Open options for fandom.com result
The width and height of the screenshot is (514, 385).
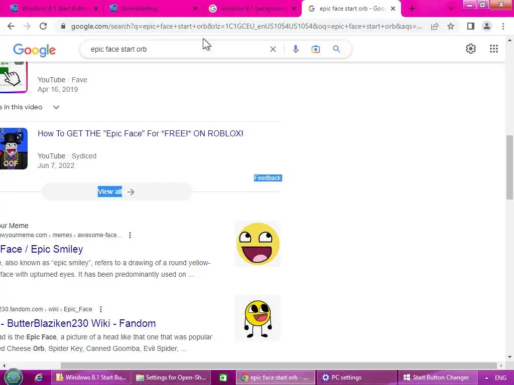point(100,309)
